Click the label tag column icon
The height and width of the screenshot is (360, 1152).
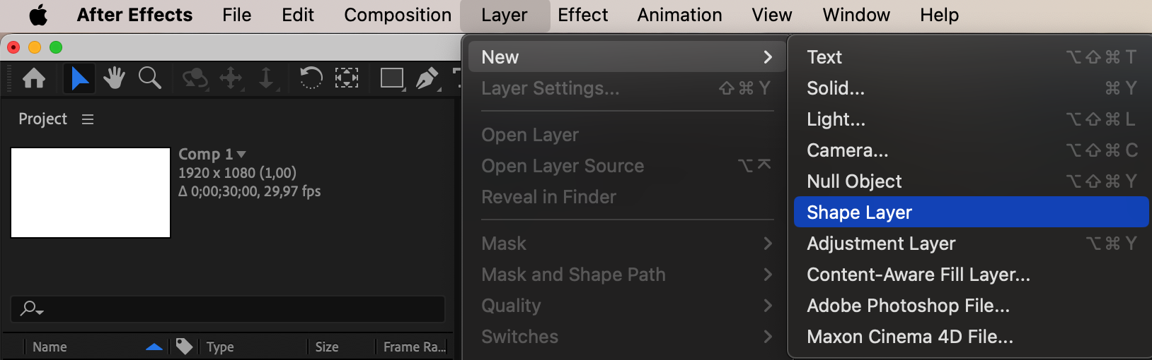[x=184, y=346]
